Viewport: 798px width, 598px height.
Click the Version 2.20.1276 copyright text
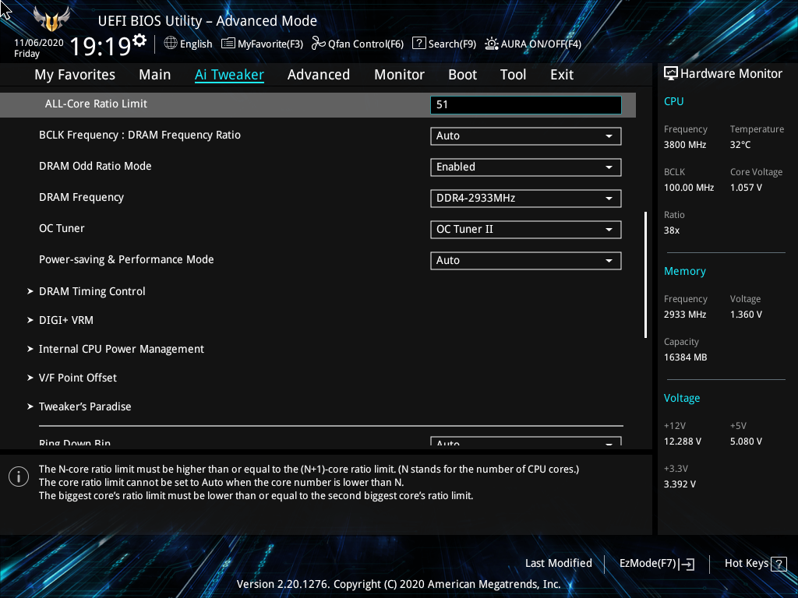tap(399, 584)
